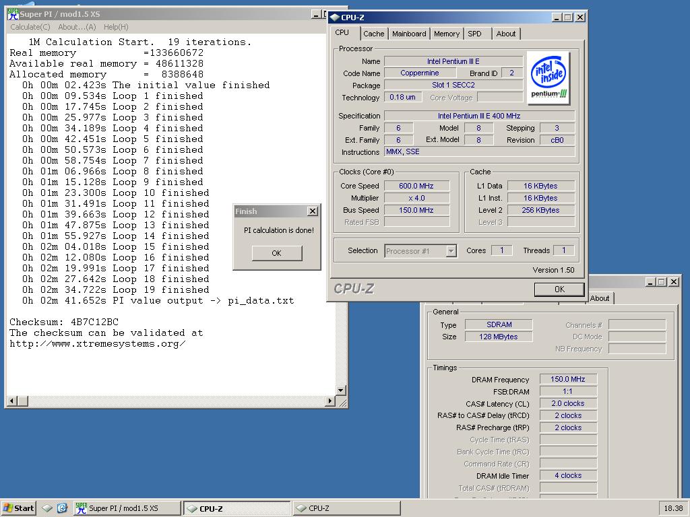690x517 pixels.
Task: Click the CPU-Z title bar icon
Action: tap(335, 18)
